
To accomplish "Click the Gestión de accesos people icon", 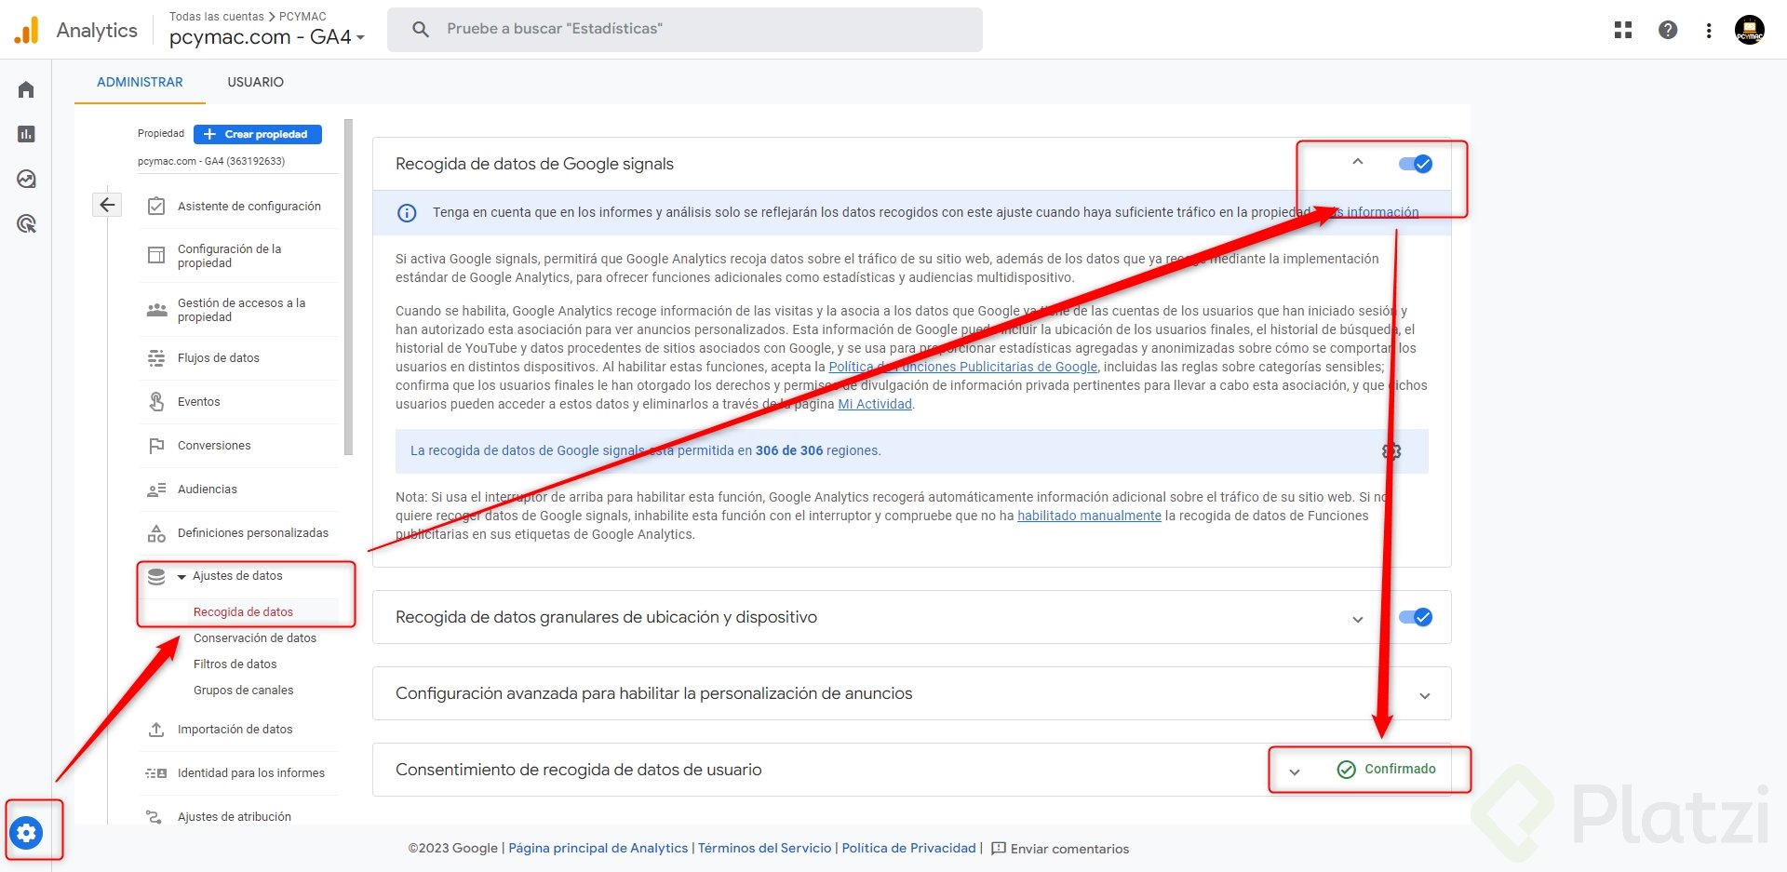I will point(156,310).
